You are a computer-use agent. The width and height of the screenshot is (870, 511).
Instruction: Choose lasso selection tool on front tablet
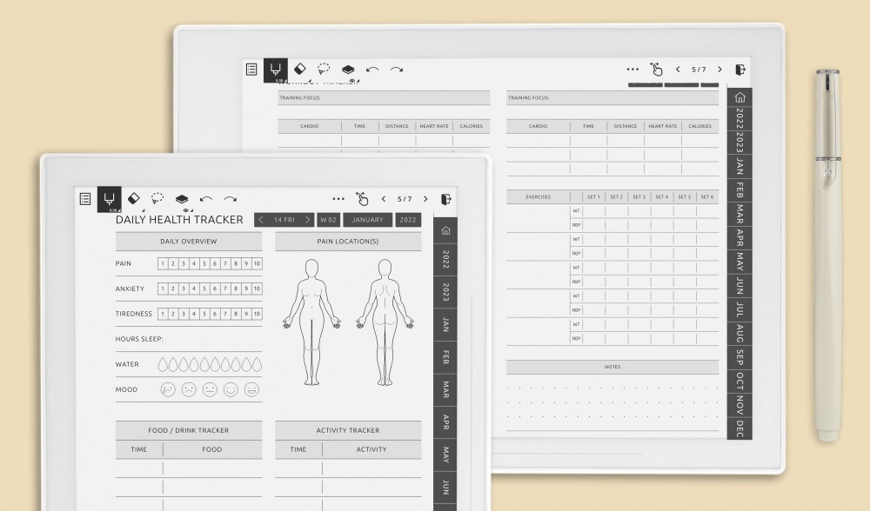click(157, 198)
